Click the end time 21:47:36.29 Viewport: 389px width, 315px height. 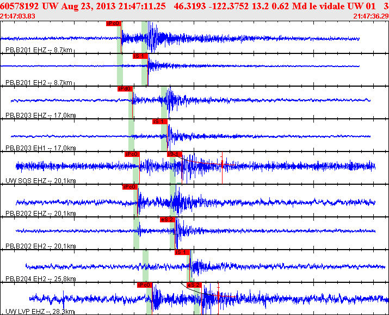(371, 16)
